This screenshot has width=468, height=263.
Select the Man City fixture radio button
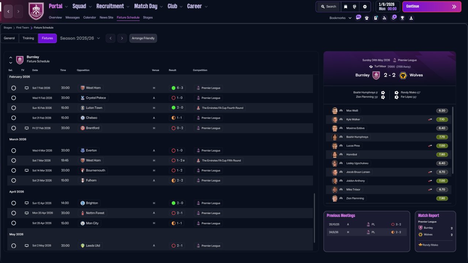pyautogui.click(x=14, y=223)
